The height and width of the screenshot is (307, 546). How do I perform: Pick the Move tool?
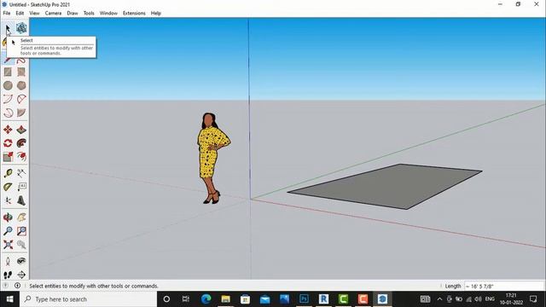(x=8, y=130)
